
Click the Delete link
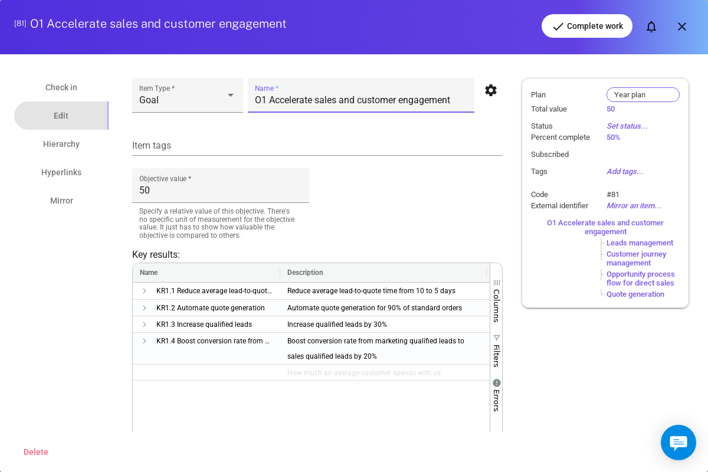coord(36,452)
